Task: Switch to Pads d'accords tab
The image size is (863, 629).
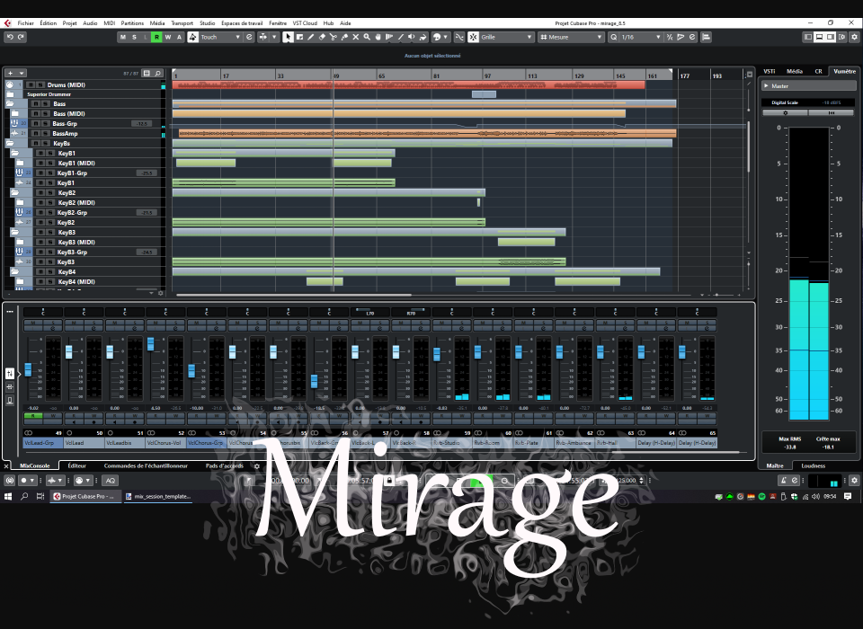Action: 224,466
